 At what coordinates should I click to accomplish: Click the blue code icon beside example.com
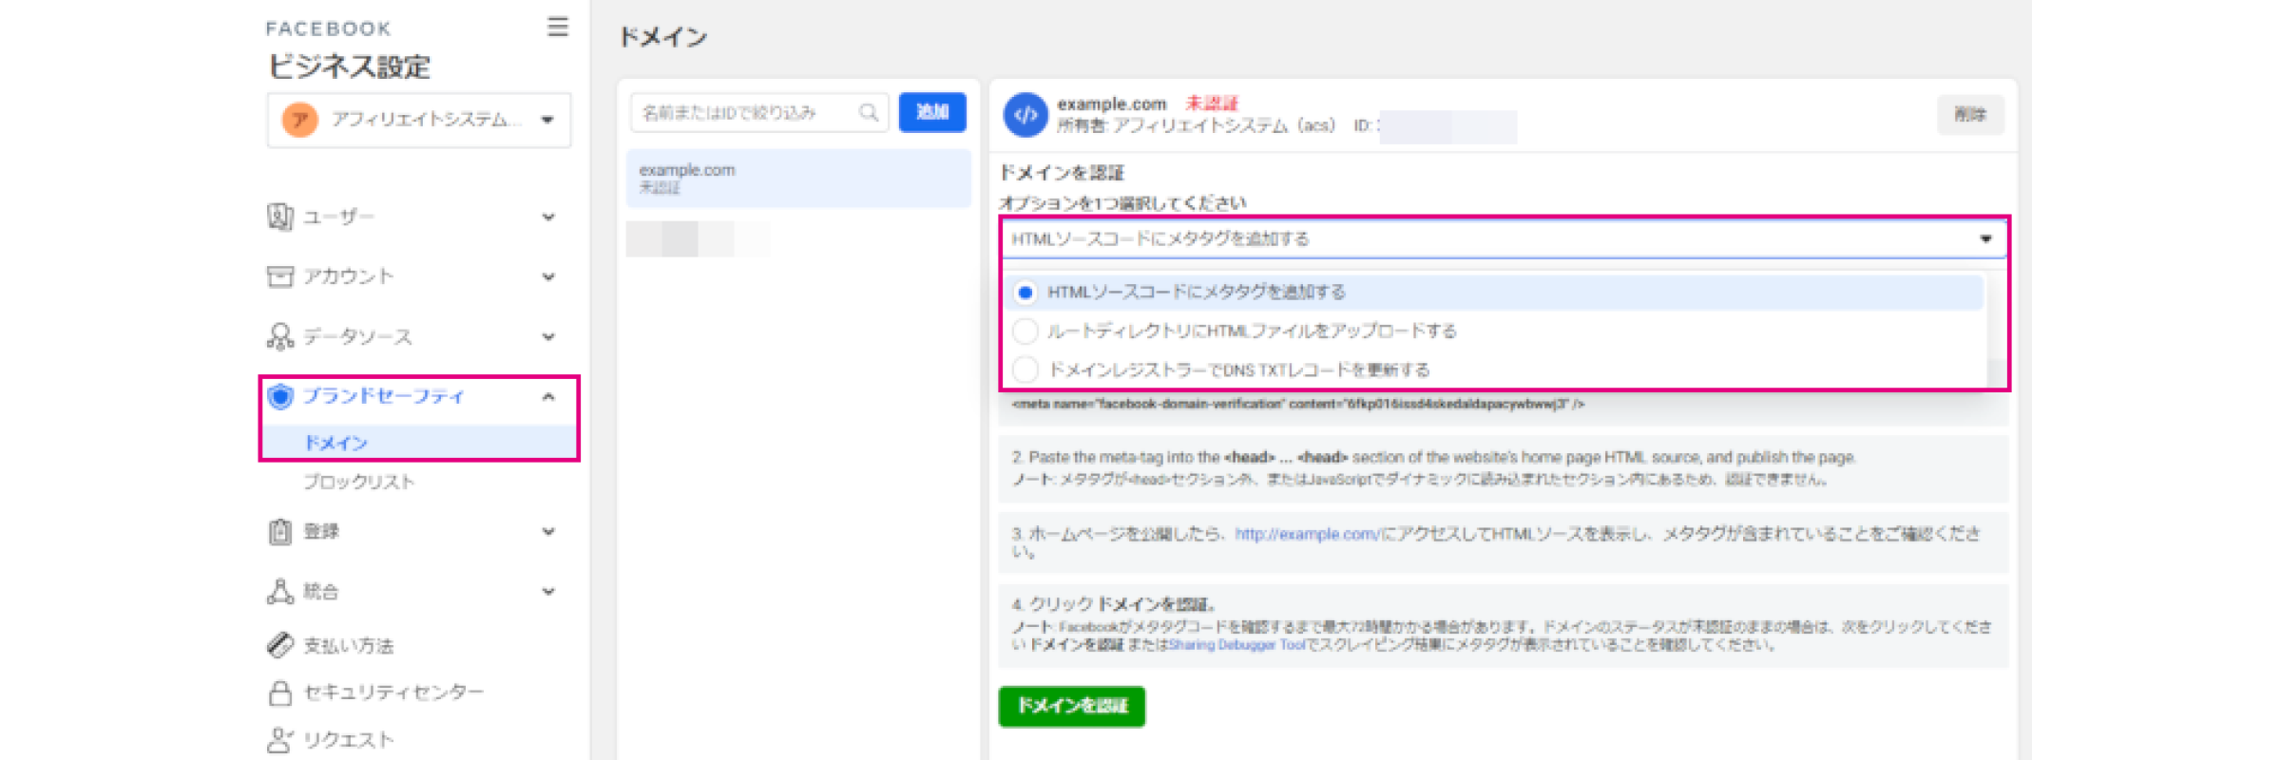(x=1025, y=115)
